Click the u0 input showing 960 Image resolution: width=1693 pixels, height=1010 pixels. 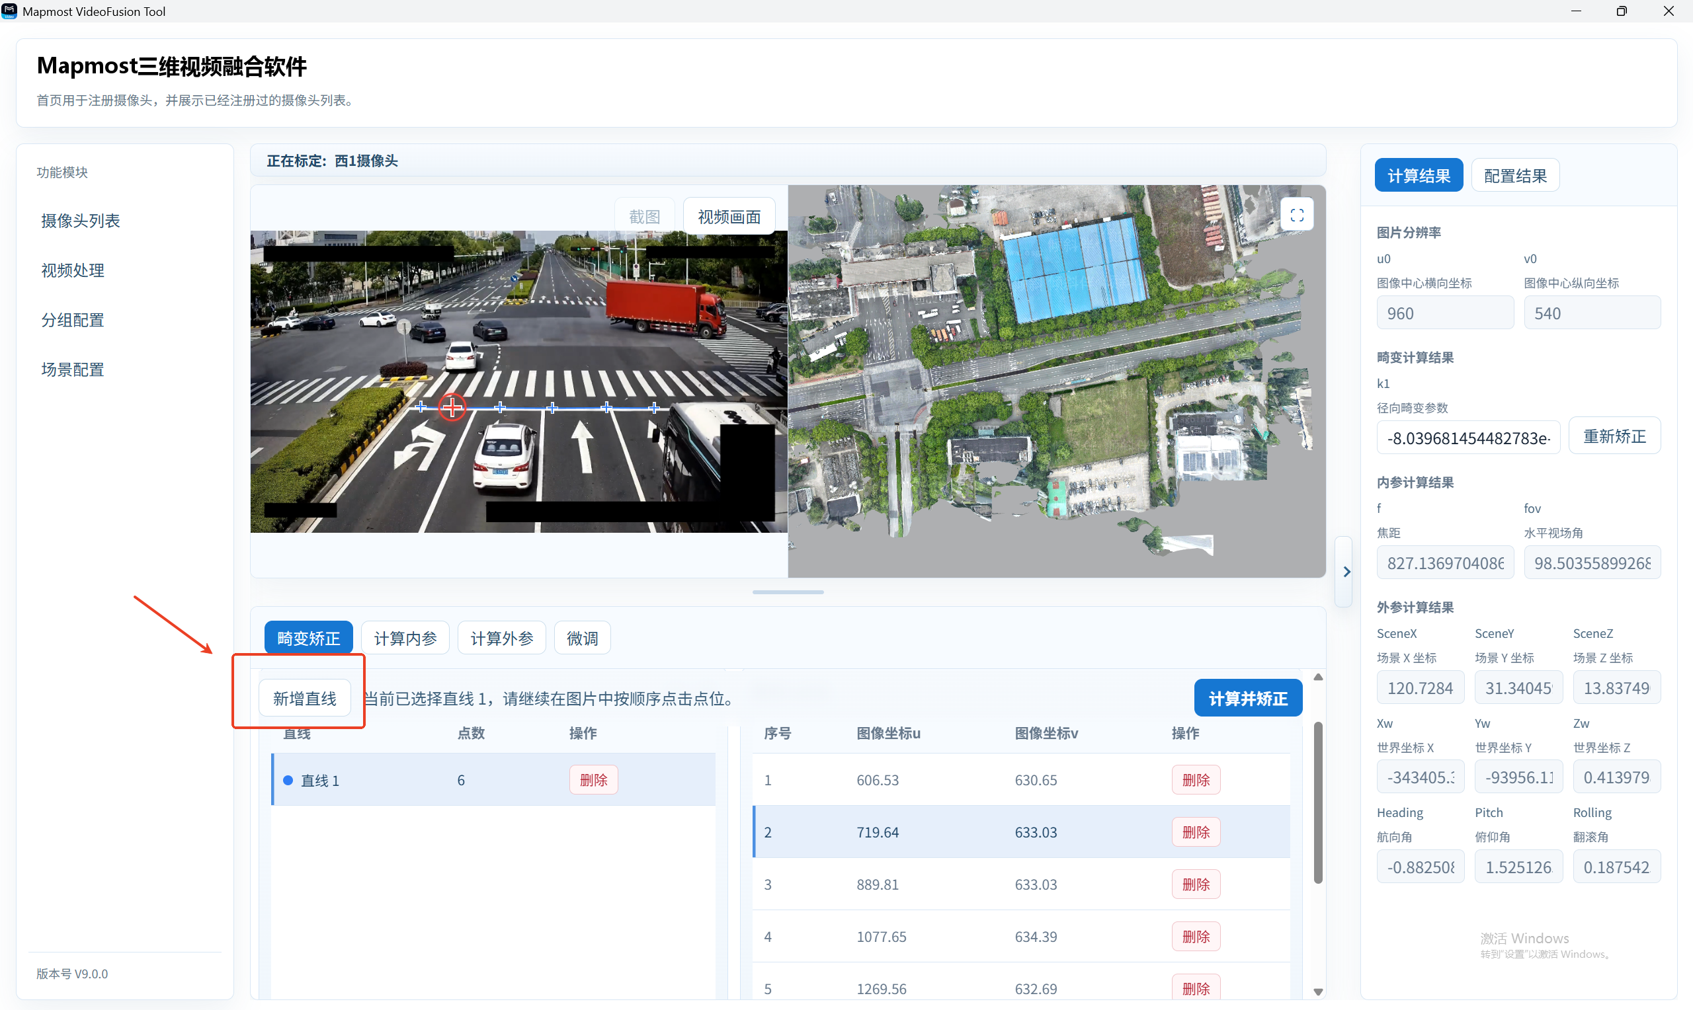pos(1444,313)
